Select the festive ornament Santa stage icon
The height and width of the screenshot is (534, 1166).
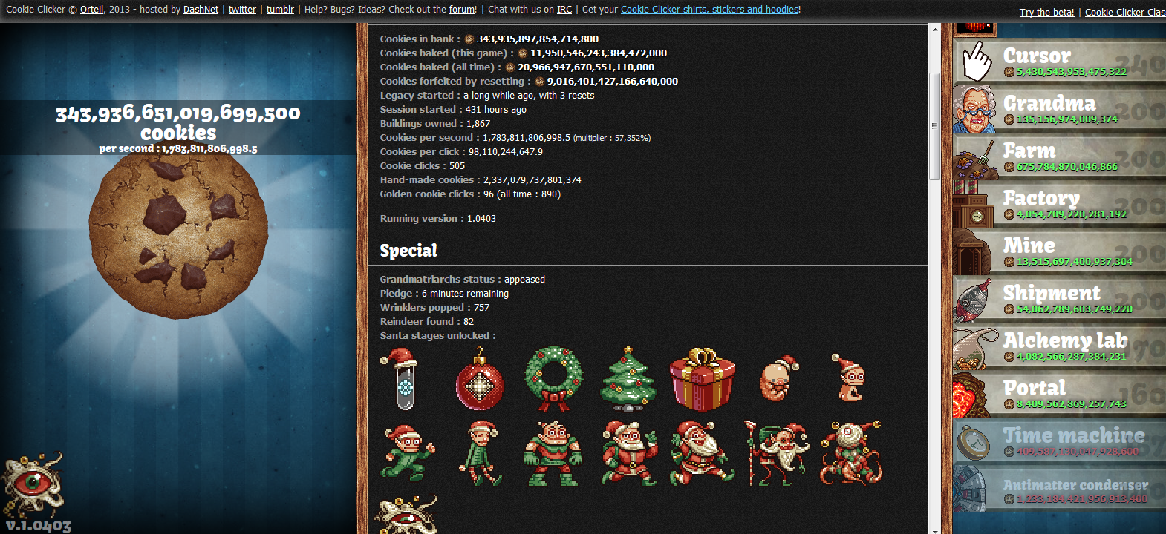click(x=479, y=380)
